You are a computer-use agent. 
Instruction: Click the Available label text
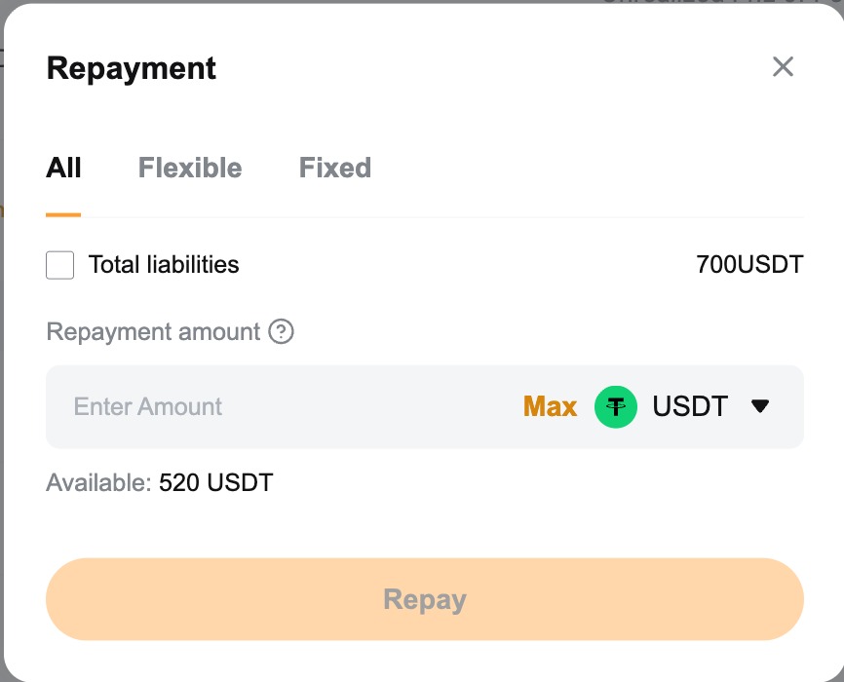click(98, 482)
